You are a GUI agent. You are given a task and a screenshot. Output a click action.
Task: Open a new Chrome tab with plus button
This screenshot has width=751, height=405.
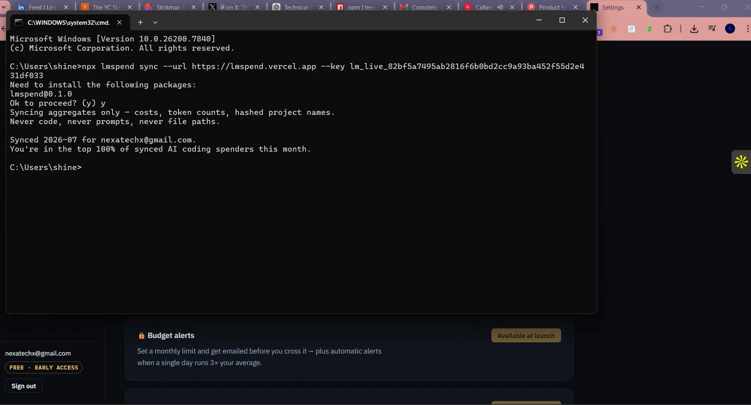pyautogui.click(x=656, y=7)
